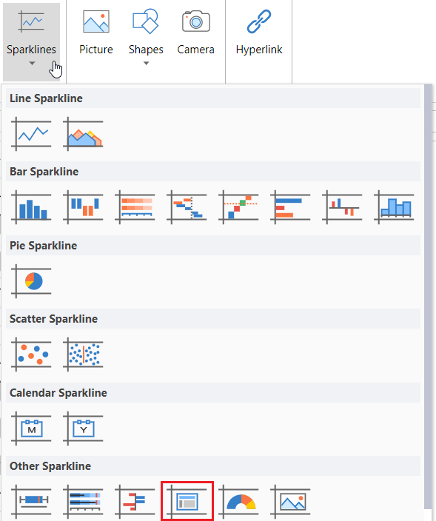The width and height of the screenshot is (436, 521).
Task: Select the line sparkline icon
Action: click(31, 133)
